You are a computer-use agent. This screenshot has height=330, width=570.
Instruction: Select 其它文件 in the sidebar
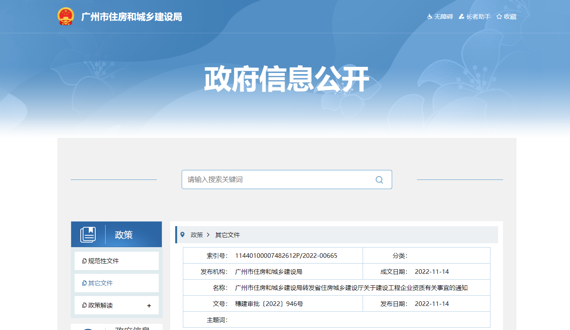(100, 283)
